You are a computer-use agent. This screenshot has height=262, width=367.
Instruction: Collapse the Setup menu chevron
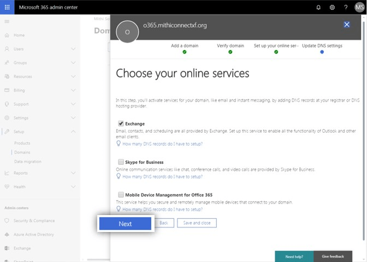(x=73, y=132)
